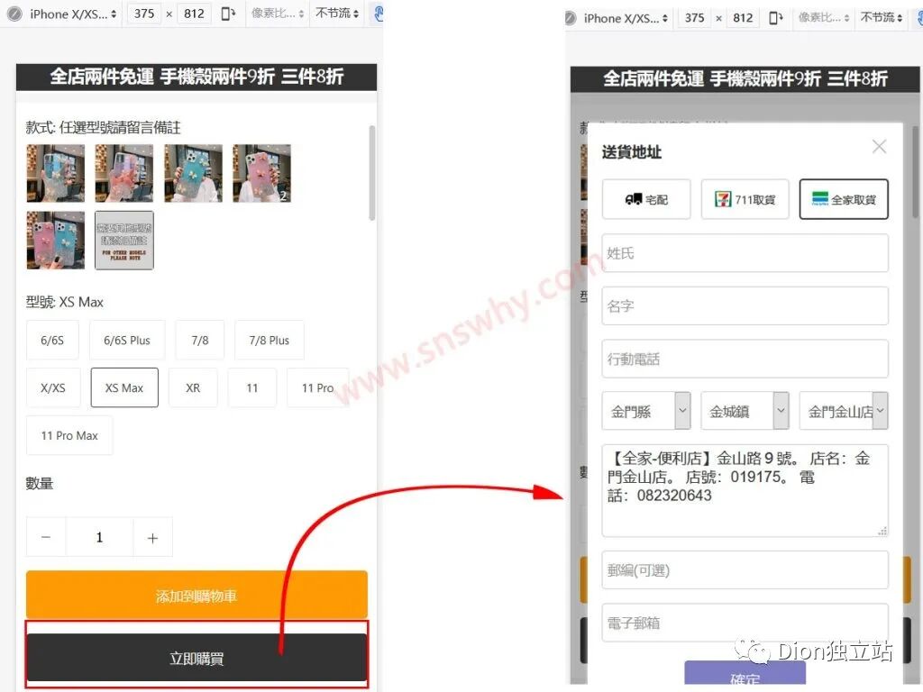923x692 pixels.
Task: Select the XR model option
Action: [192, 387]
